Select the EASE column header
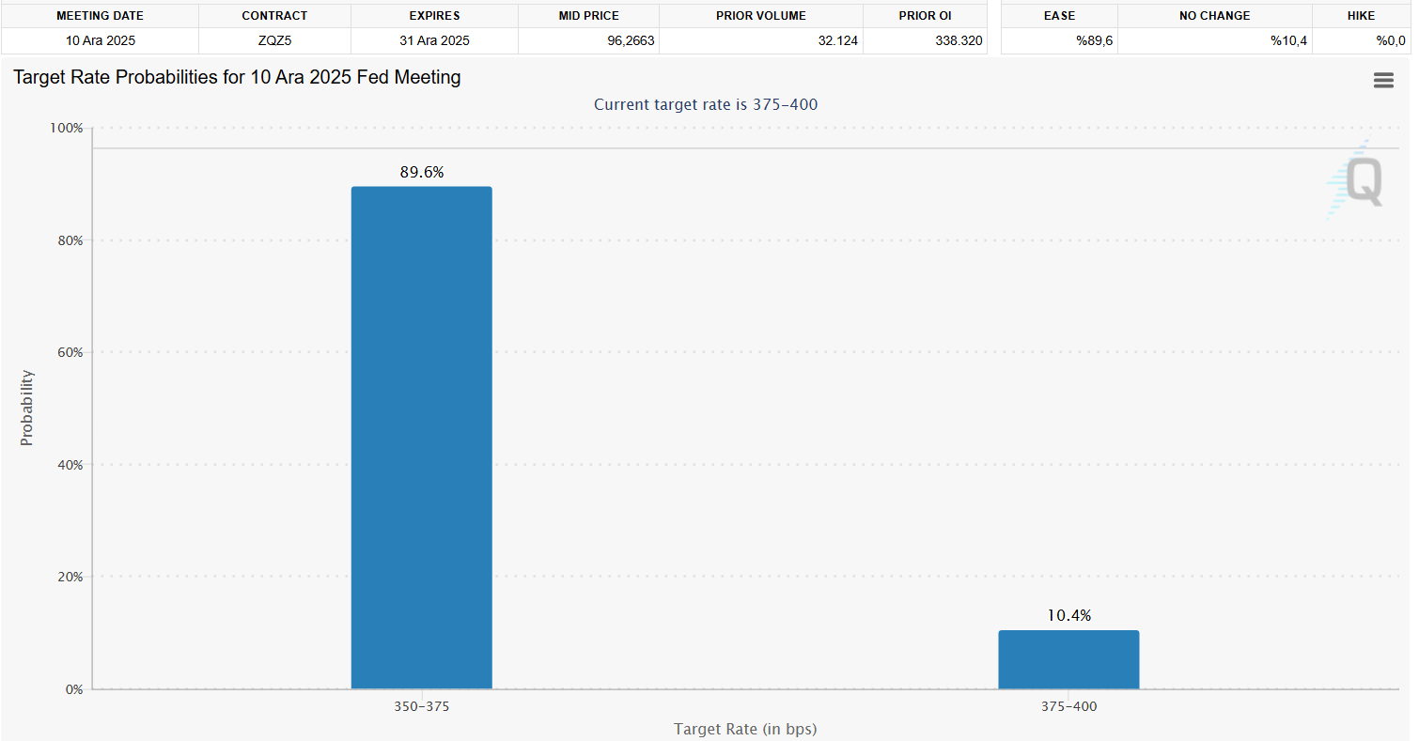 pos(1059,16)
